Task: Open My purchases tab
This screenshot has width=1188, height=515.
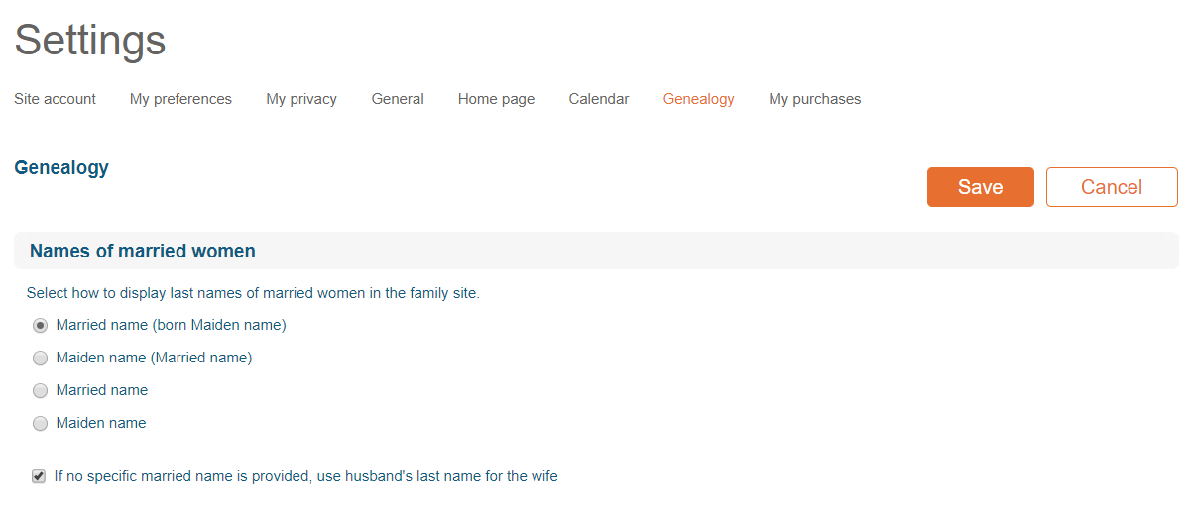Action: tap(814, 99)
